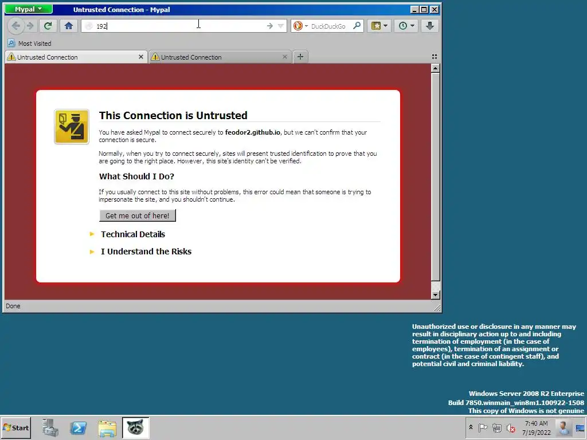
Task: Open muted volume tray icon
Action: 510,427
